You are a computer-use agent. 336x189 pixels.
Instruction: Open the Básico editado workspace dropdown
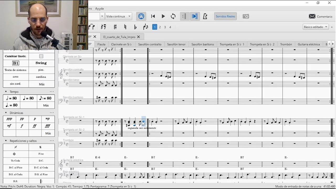click(x=316, y=27)
